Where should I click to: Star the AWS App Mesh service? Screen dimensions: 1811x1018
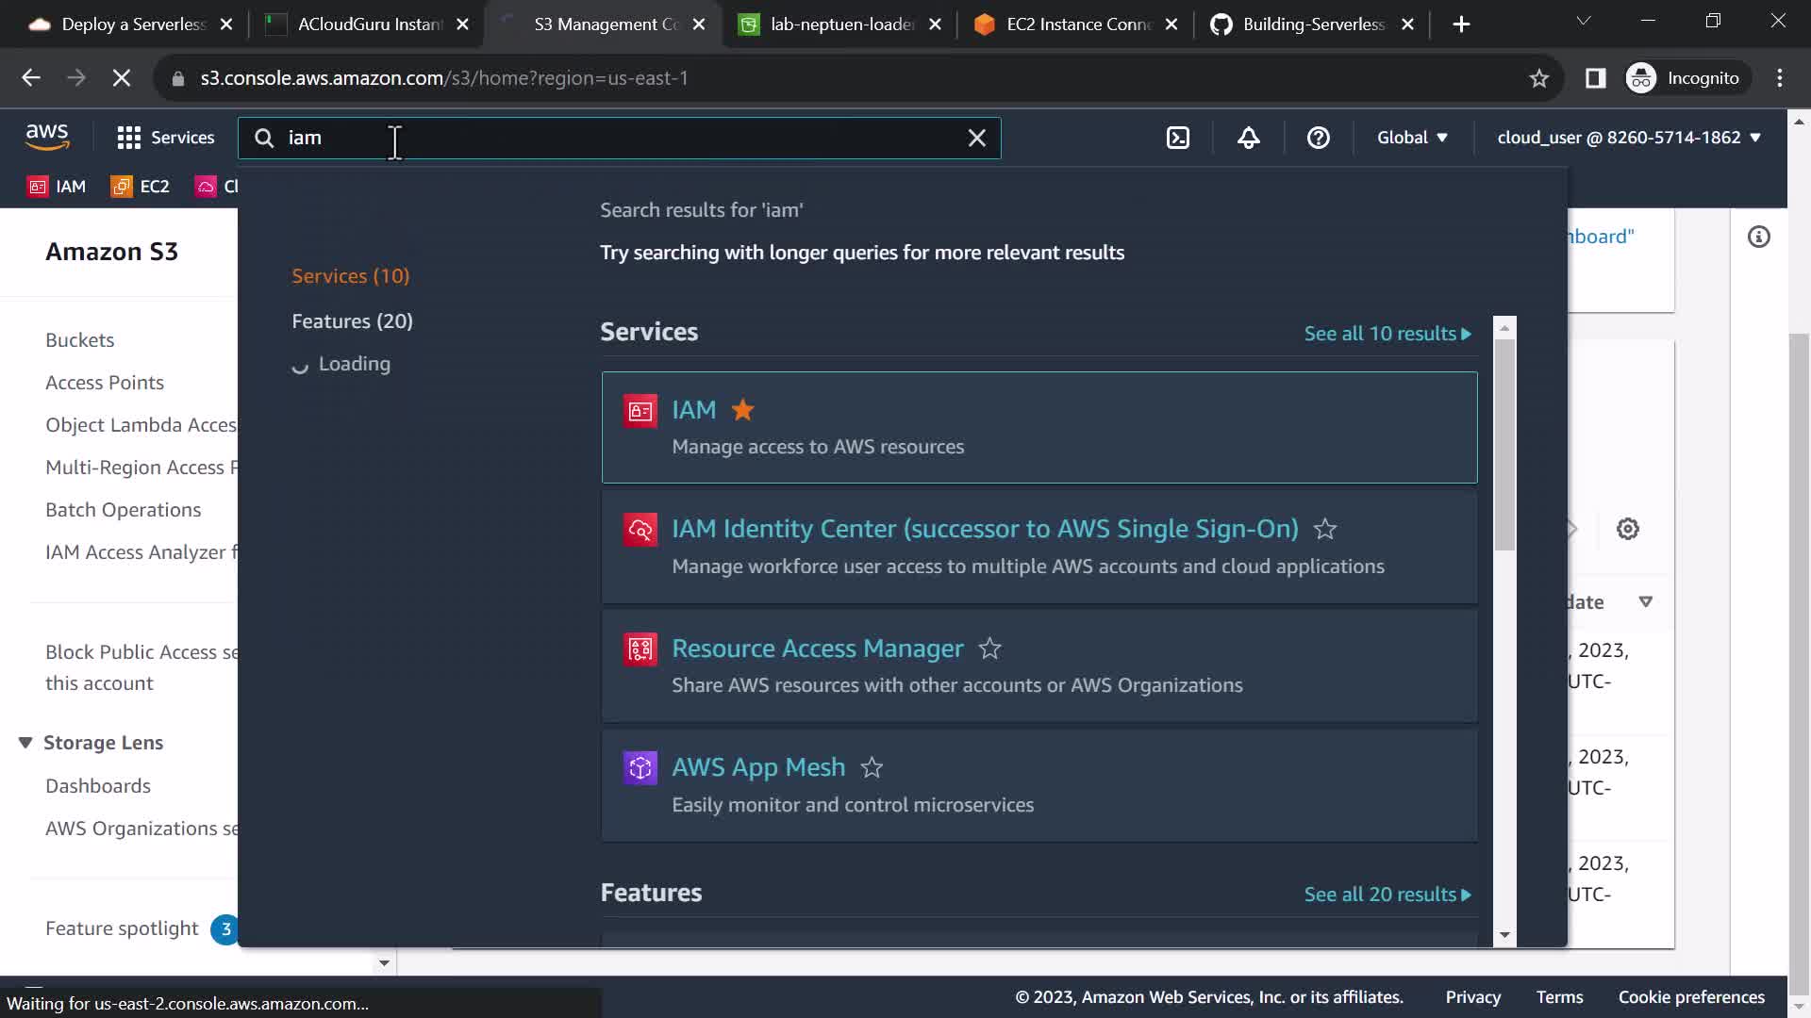[872, 767]
